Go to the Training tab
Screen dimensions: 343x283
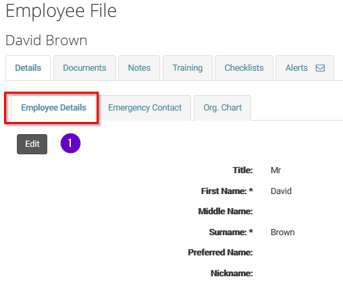[x=188, y=68]
